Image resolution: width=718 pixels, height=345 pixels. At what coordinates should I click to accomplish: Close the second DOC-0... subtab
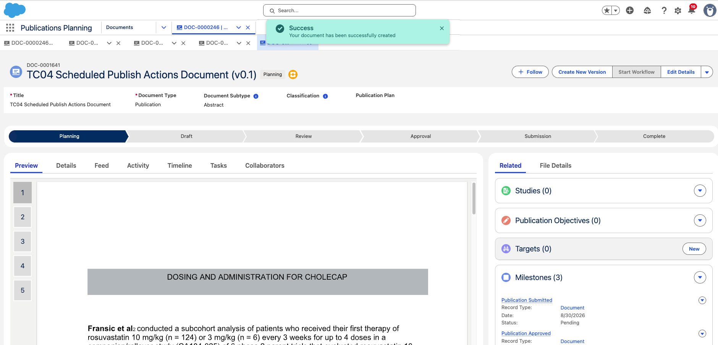pos(118,43)
